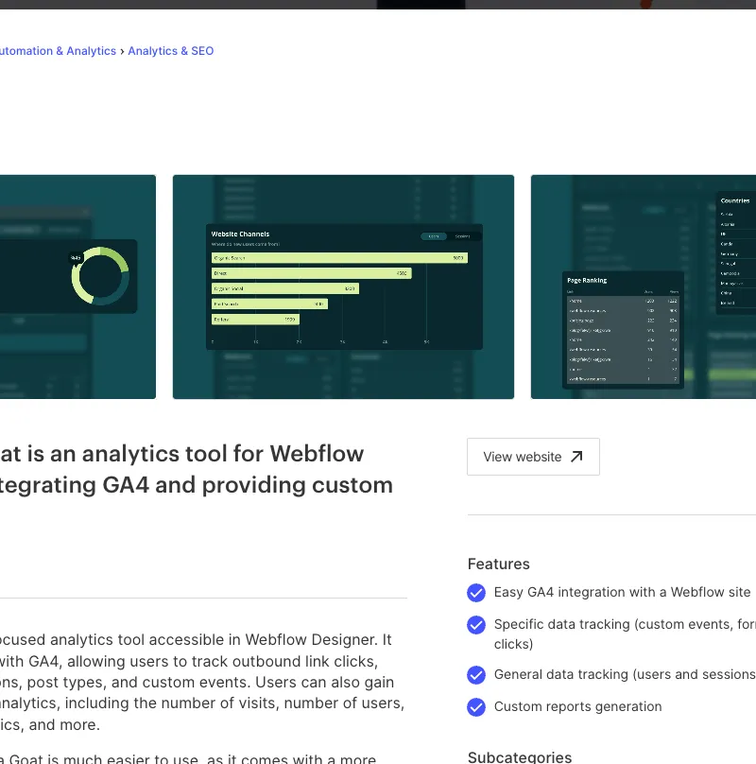This screenshot has width=756, height=764.
Task: Open the donut chart screenshot thumbnail
Action: [x=77, y=286]
